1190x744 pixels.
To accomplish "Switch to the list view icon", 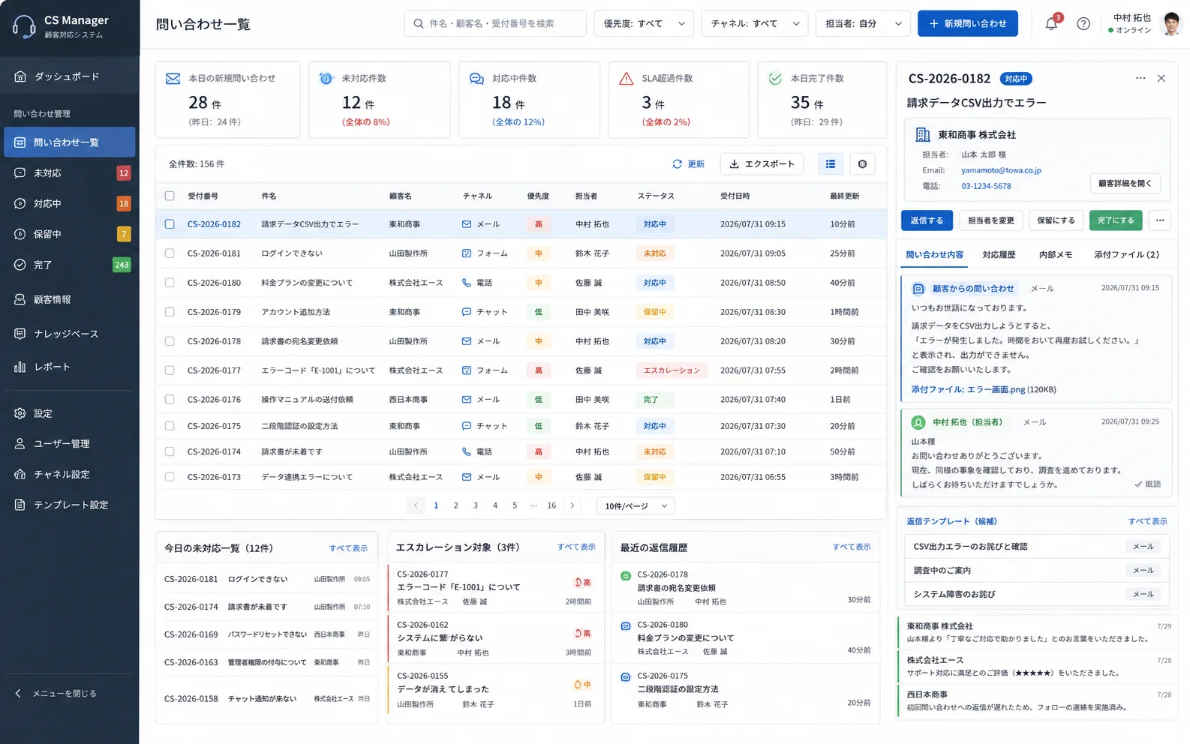I will [x=831, y=164].
